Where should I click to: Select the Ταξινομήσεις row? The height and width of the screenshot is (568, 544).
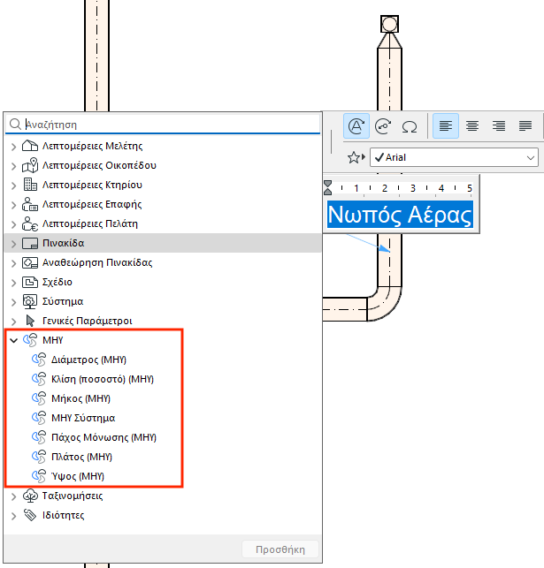pyautogui.click(x=163, y=496)
